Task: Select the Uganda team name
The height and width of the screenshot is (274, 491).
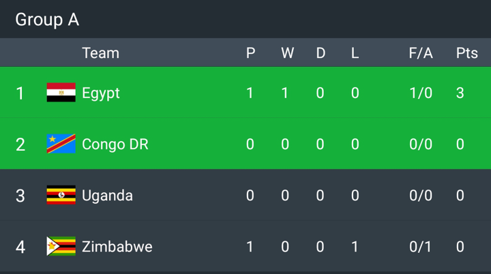Action: pyautogui.click(x=107, y=196)
